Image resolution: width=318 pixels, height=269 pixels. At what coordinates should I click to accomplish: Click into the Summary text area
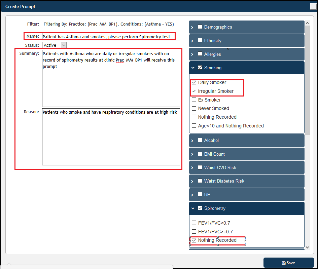(x=111, y=78)
